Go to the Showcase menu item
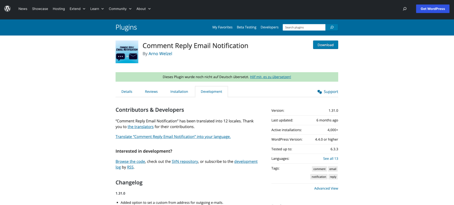This screenshot has height=205, width=454. [40, 9]
